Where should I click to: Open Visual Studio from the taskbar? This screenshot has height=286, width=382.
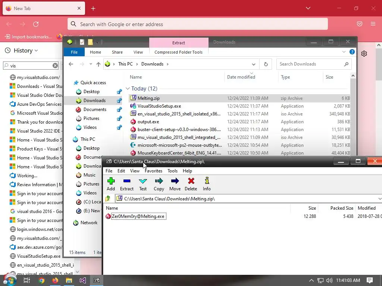coord(82,280)
